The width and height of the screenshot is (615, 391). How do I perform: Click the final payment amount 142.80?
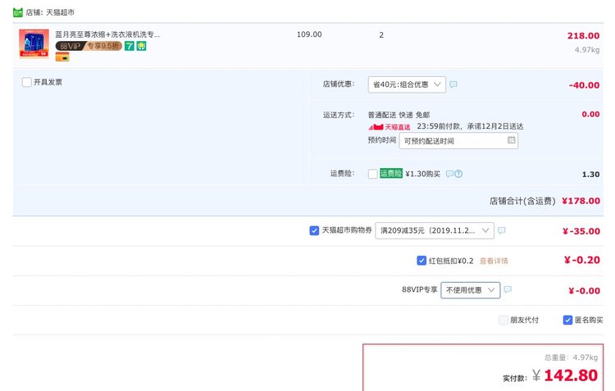(x=571, y=375)
